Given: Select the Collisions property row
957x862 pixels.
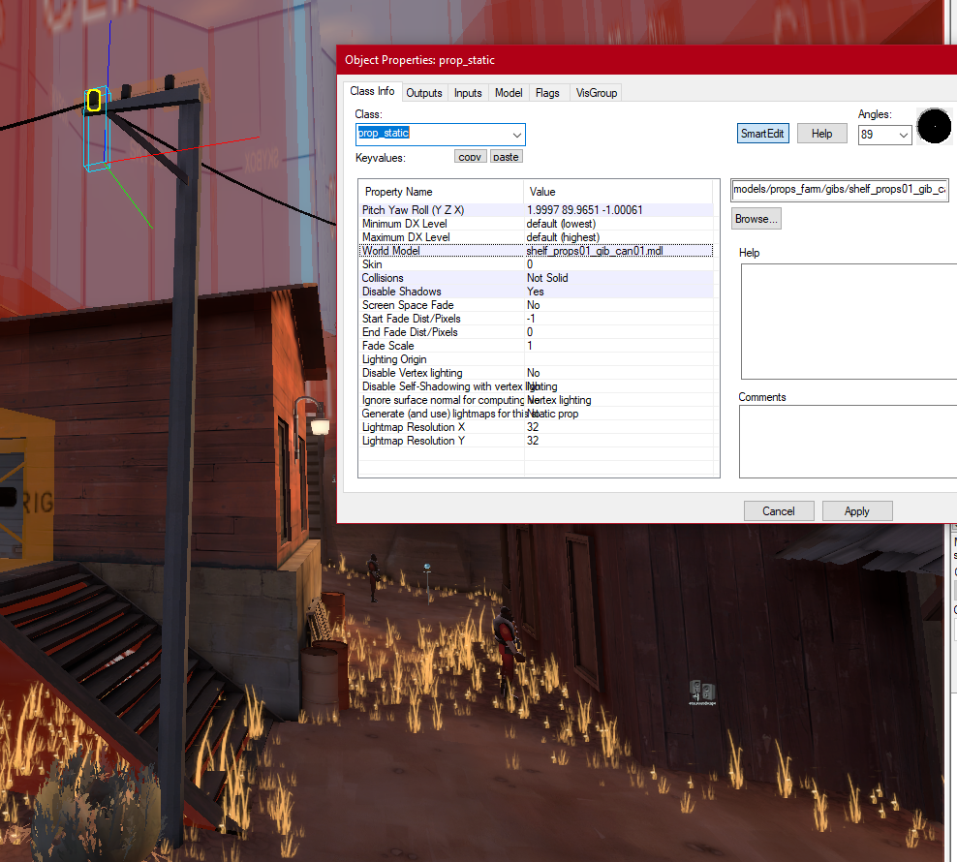Looking at the screenshot, I should pos(536,278).
